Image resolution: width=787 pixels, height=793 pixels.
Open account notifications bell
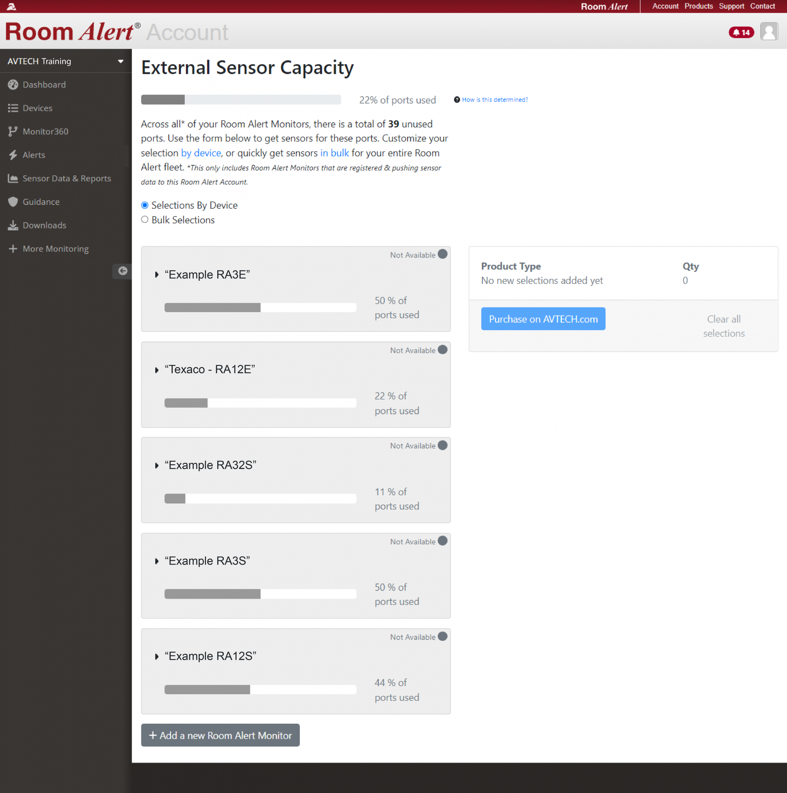tap(741, 32)
